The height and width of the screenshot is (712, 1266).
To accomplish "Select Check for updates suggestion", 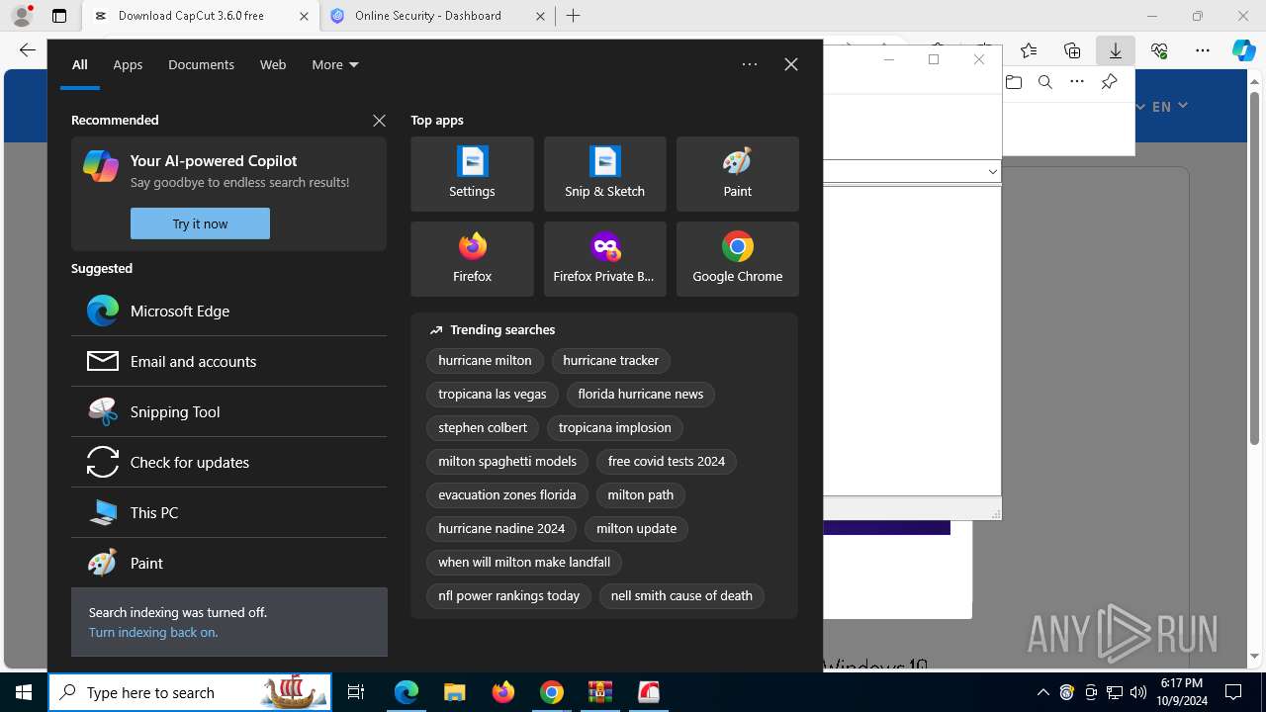I will pos(228,462).
